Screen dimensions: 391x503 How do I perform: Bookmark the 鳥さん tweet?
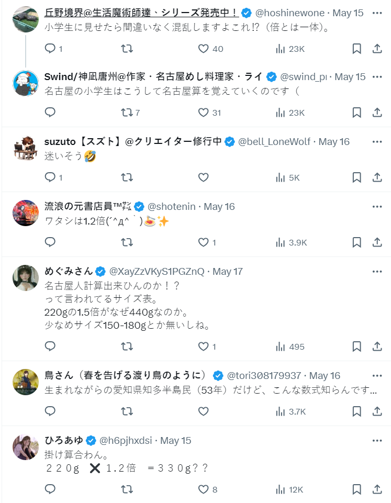tap(356, 411)
